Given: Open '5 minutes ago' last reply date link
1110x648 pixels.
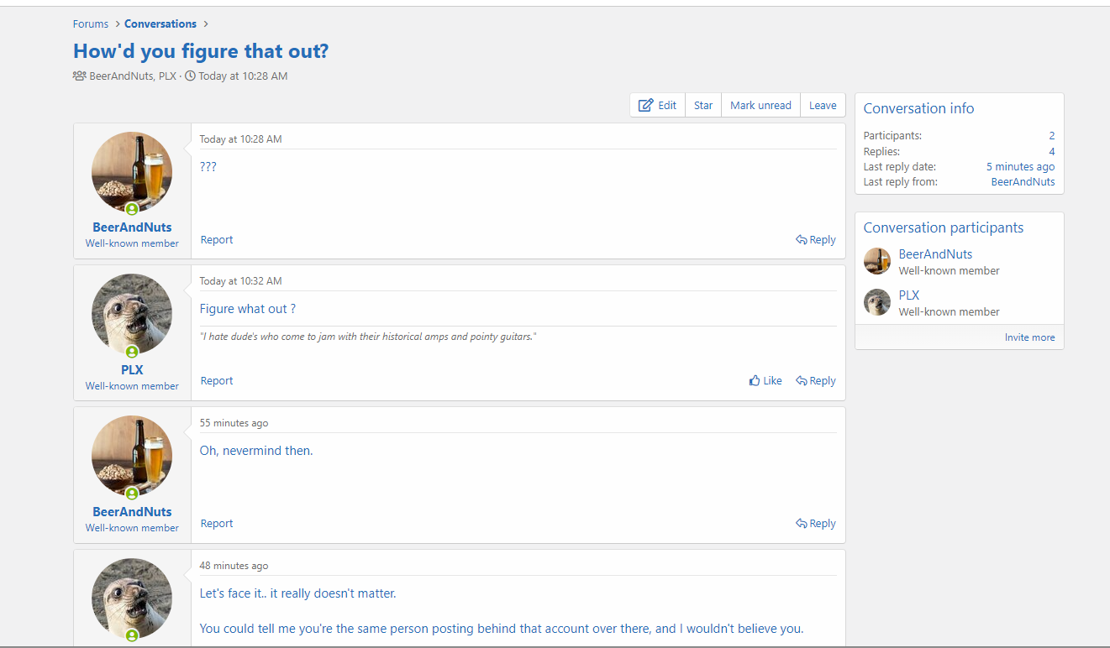Looking at the screenshot, I should tap(1020, 167).
